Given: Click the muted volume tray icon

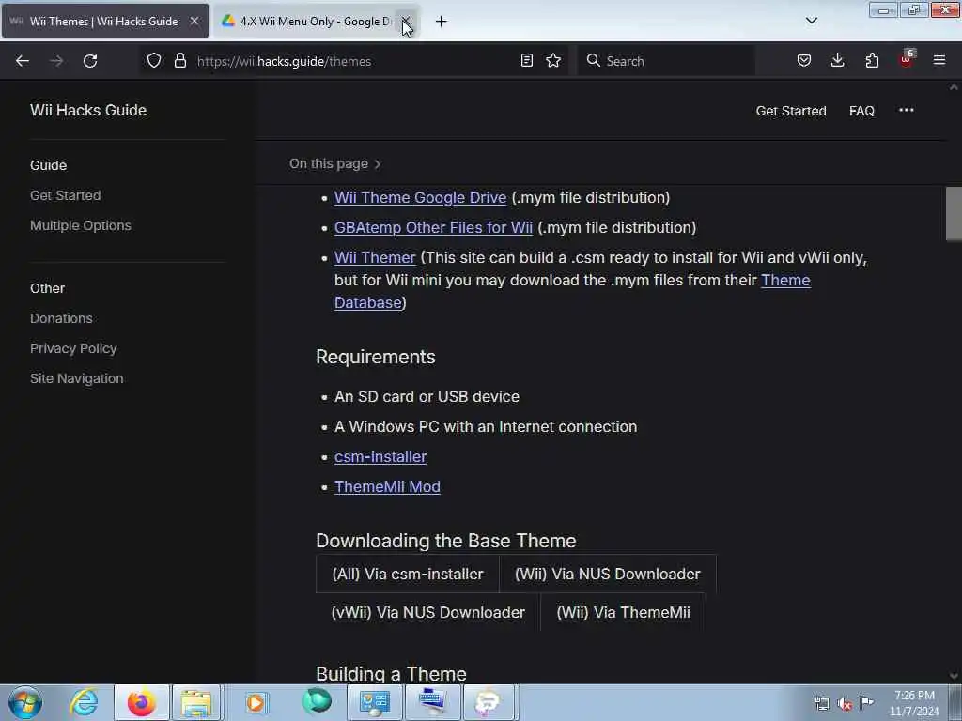Looking at the screenshot, I should (845, 704).
